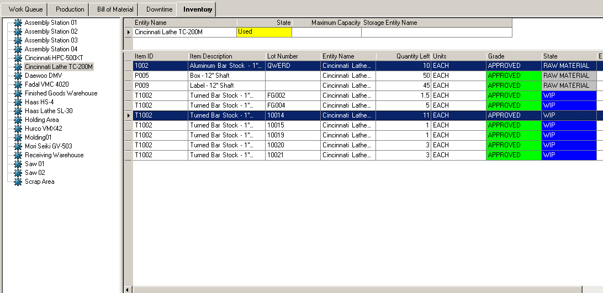Click the gear icon beside Fadal VMC 4020
This screenshot has width=603, height=293.
coord(18,84)
